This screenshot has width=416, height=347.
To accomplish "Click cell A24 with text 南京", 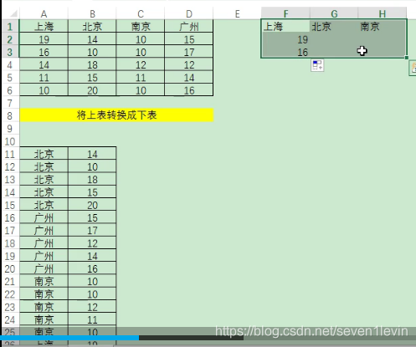I will (44, 319).
